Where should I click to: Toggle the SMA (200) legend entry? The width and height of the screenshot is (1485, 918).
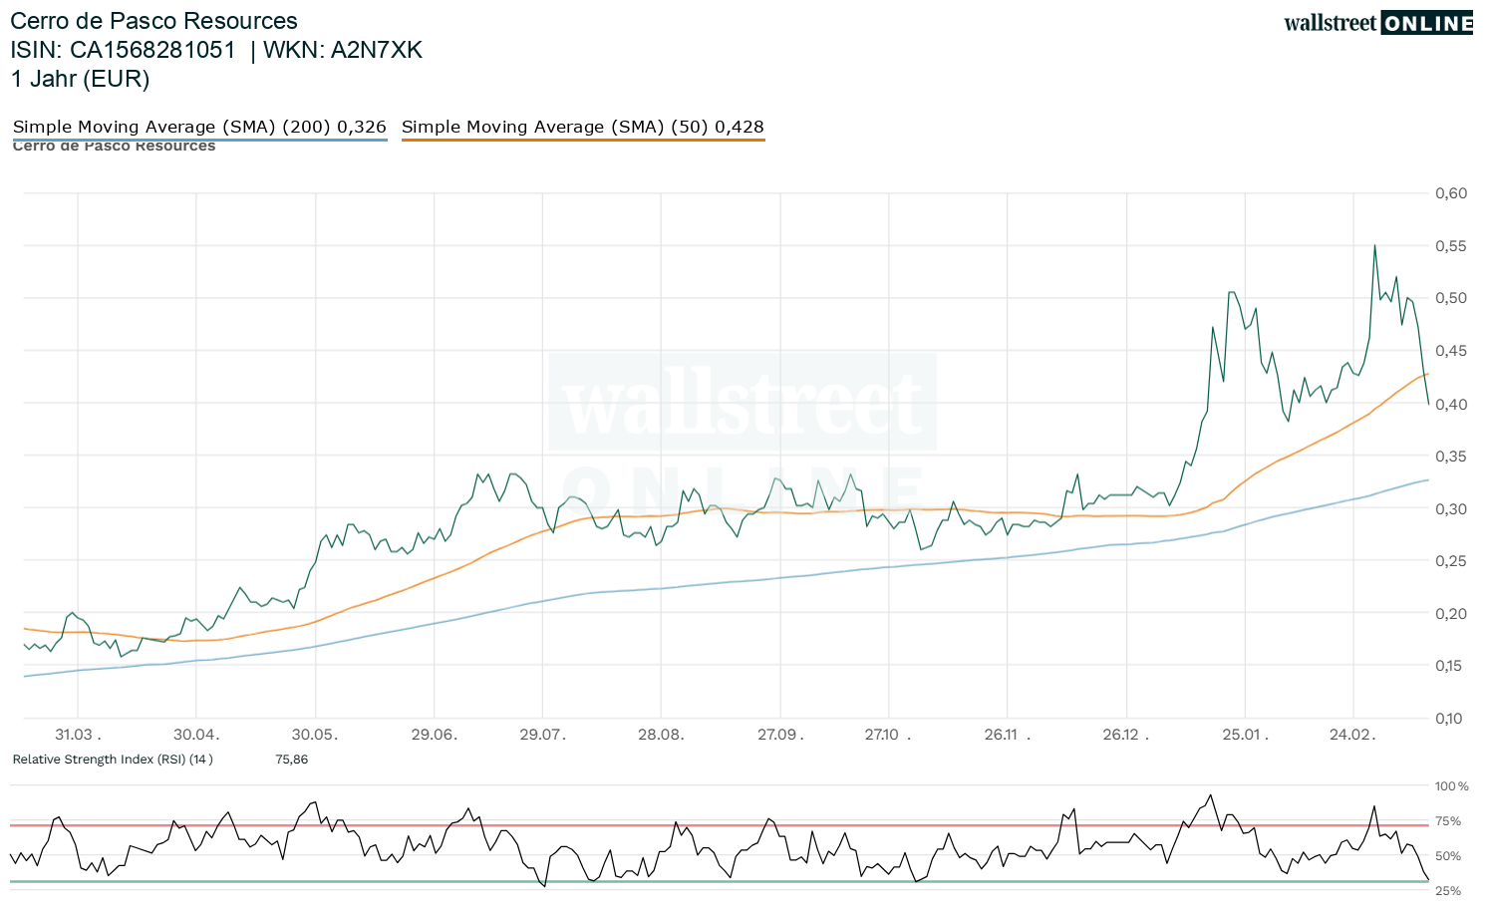coord(199,127)
